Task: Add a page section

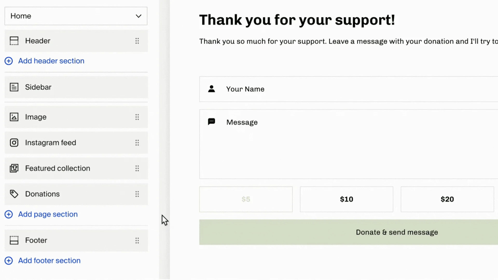Action: click(48, 214)
